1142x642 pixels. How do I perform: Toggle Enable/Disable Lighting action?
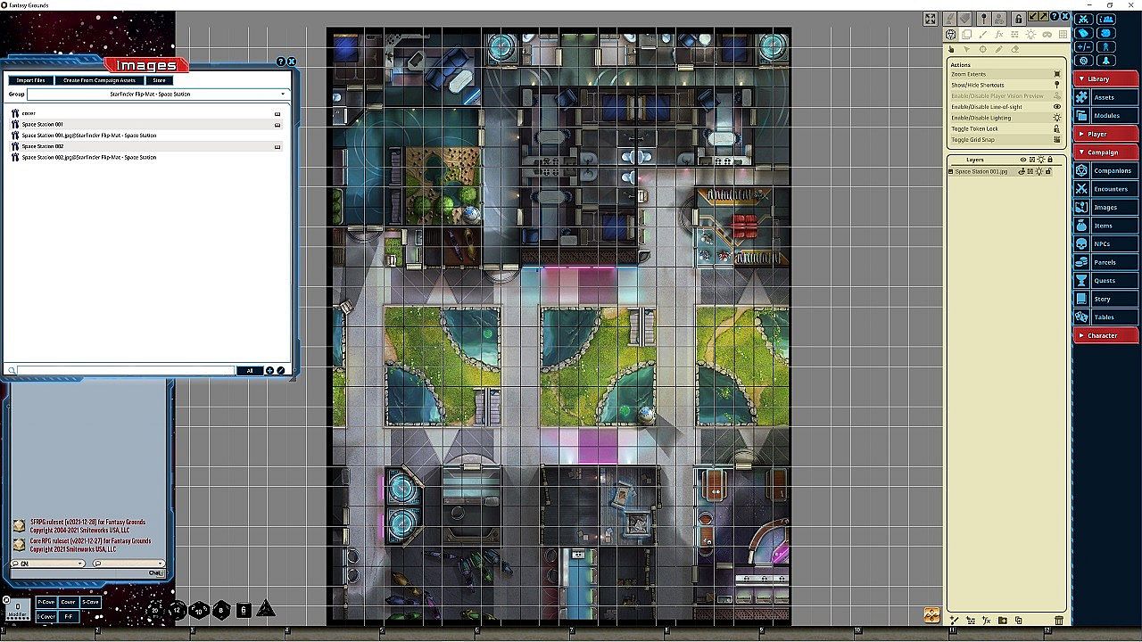(1005, 118)
